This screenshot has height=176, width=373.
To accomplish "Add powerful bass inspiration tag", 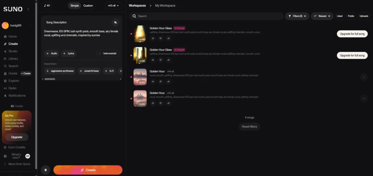I will click(89, 71).
